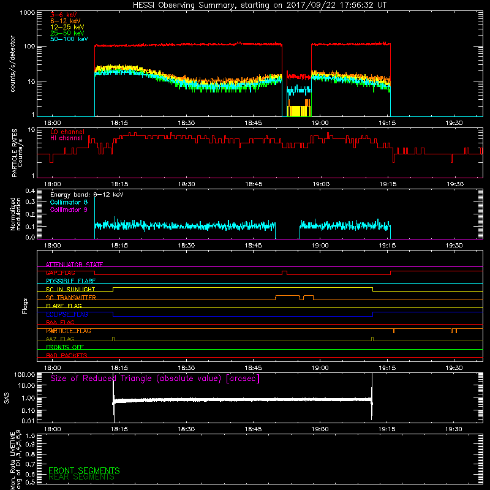The height and width of the screenshot is (490, 490).
Task: Click the yellow filled block in counts plot gap
Action: [x=299, y=111]
